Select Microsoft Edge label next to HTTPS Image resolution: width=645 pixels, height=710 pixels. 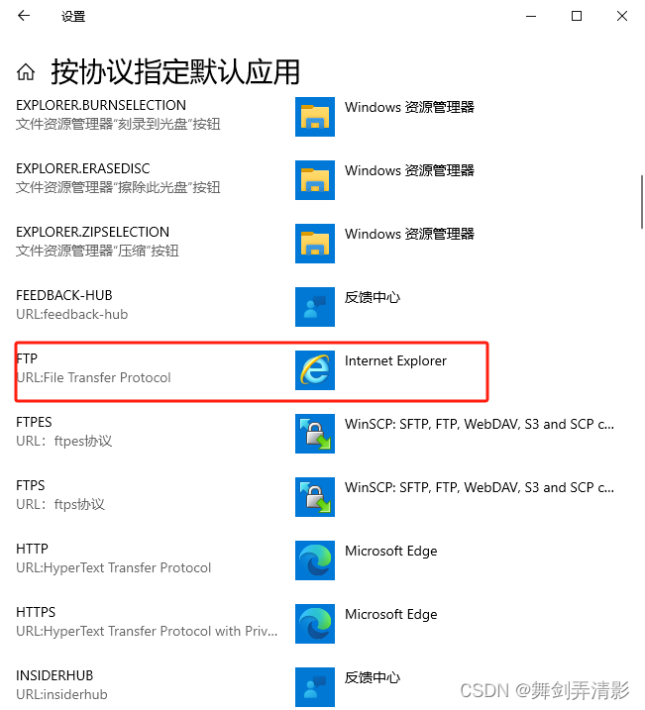tap(391, 615)
